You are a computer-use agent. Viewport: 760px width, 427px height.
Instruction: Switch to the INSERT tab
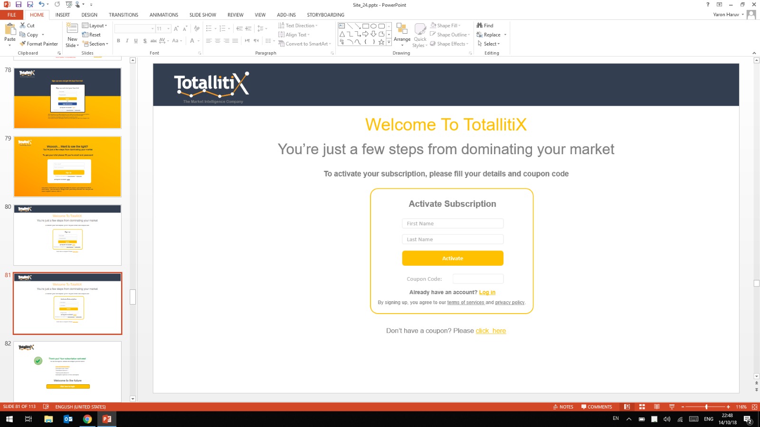point(63,15)
